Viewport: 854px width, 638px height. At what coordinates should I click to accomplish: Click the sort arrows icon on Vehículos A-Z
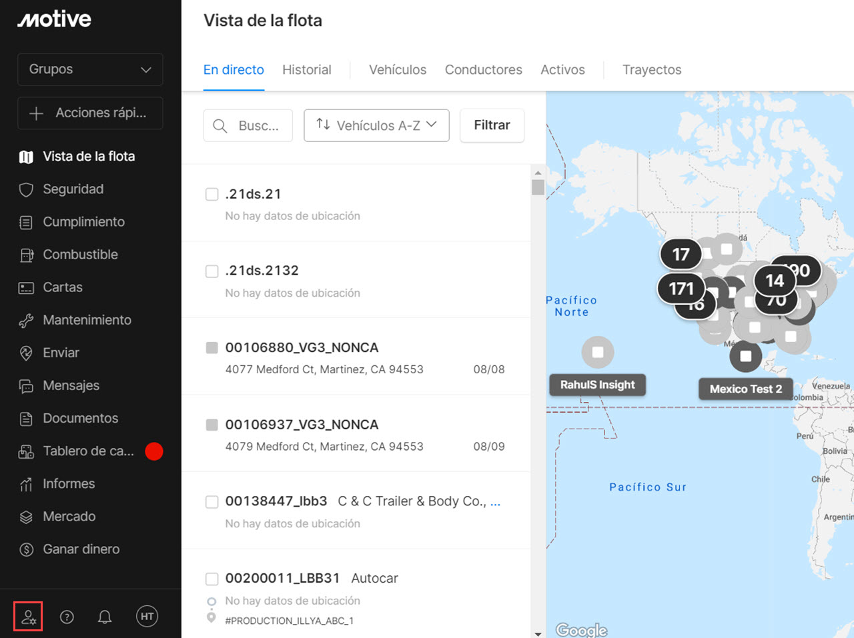323,124
